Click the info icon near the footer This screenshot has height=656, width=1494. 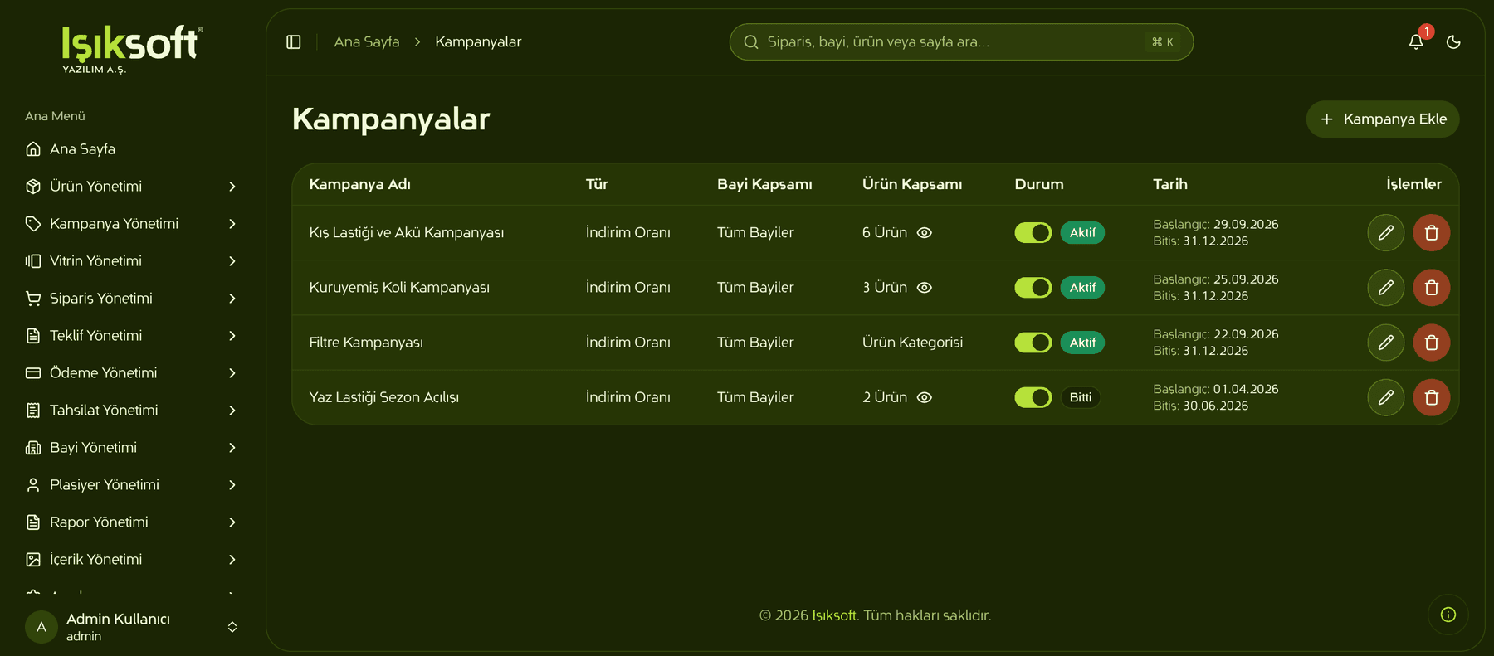coord(1448,615)
